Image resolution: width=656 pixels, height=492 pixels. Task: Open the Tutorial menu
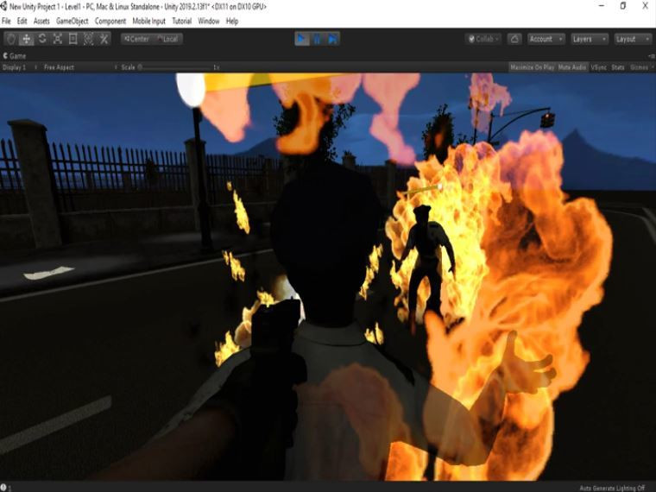pyautogui.click(x=182, y=21)
